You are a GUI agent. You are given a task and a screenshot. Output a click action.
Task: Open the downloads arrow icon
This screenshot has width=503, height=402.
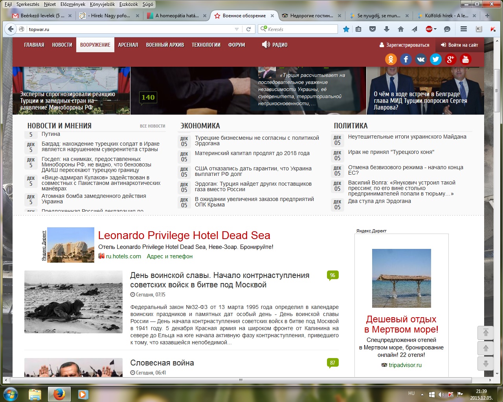[x=387, y=29]
